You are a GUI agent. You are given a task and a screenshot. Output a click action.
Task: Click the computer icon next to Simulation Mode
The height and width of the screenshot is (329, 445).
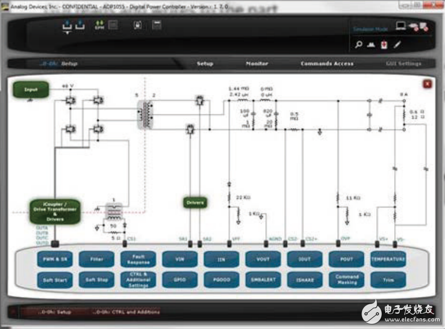coord(401,25)
